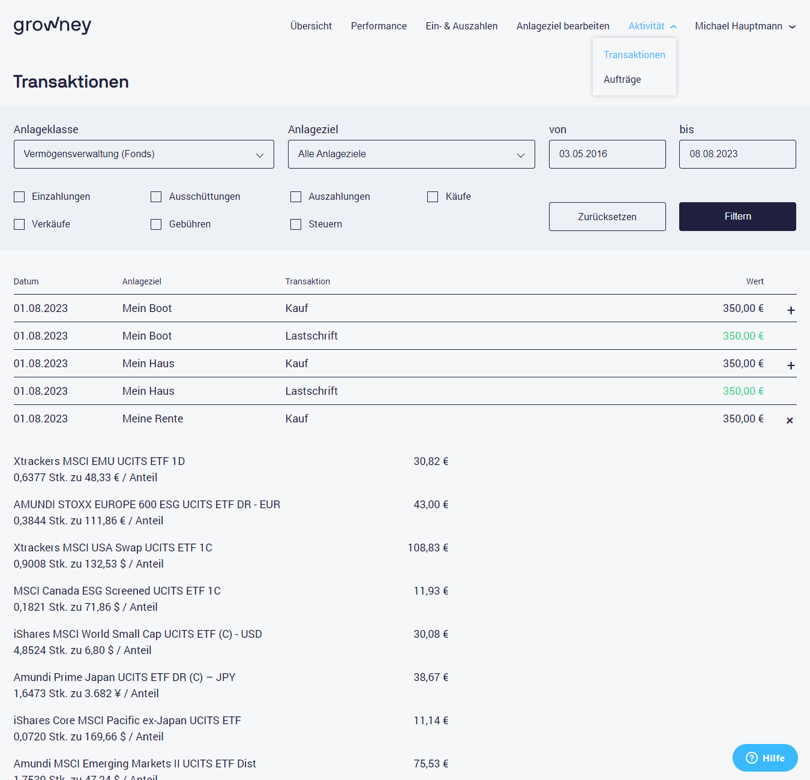Click the Mein Boot Lastschrift row
810x780 pixels.
(405, 336)
